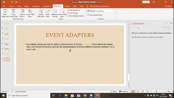Switch to the Home tab
174x98 pixels.
pyautogui.click(x=12, y=6)
